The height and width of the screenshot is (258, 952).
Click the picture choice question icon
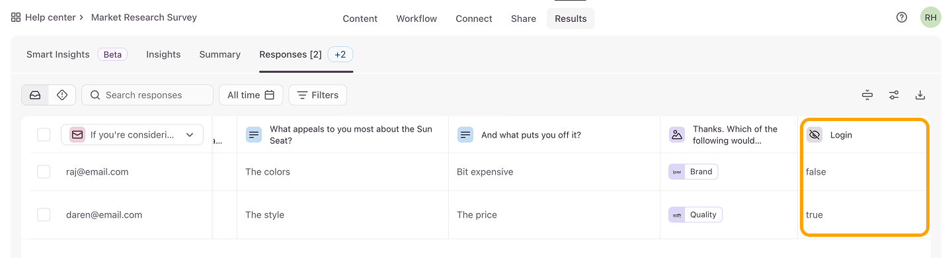point(677,135)
